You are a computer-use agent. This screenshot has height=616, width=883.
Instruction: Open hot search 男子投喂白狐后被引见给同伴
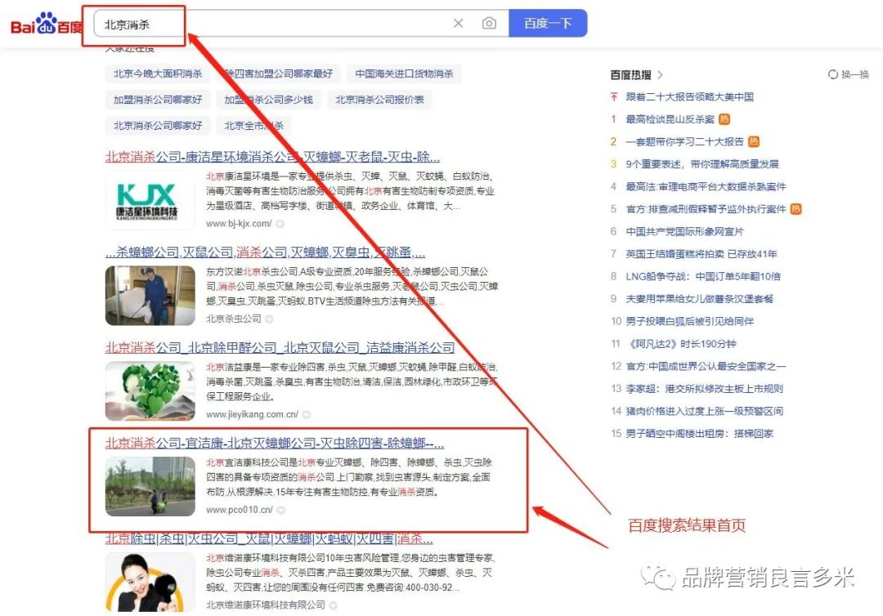click(689, 321)
